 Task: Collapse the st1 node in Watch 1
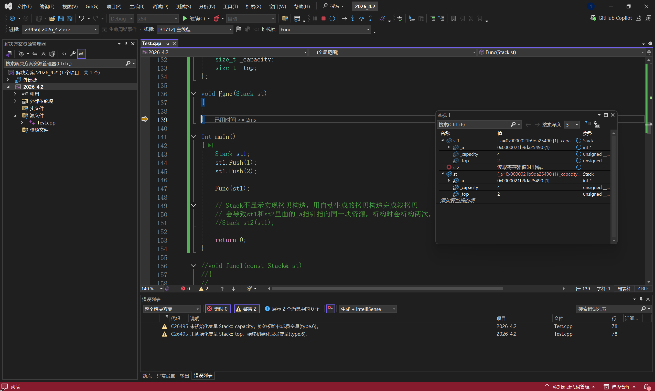[443, 140]
